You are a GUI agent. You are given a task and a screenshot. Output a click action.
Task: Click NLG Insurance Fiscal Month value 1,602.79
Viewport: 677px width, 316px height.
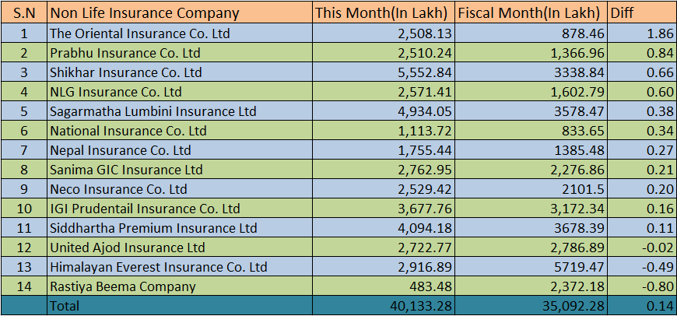pyautogui.click(x=574, y=92)
